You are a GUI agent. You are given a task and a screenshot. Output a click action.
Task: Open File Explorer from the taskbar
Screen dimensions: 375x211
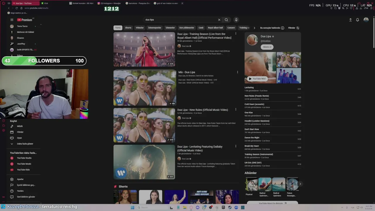point(185,207)
